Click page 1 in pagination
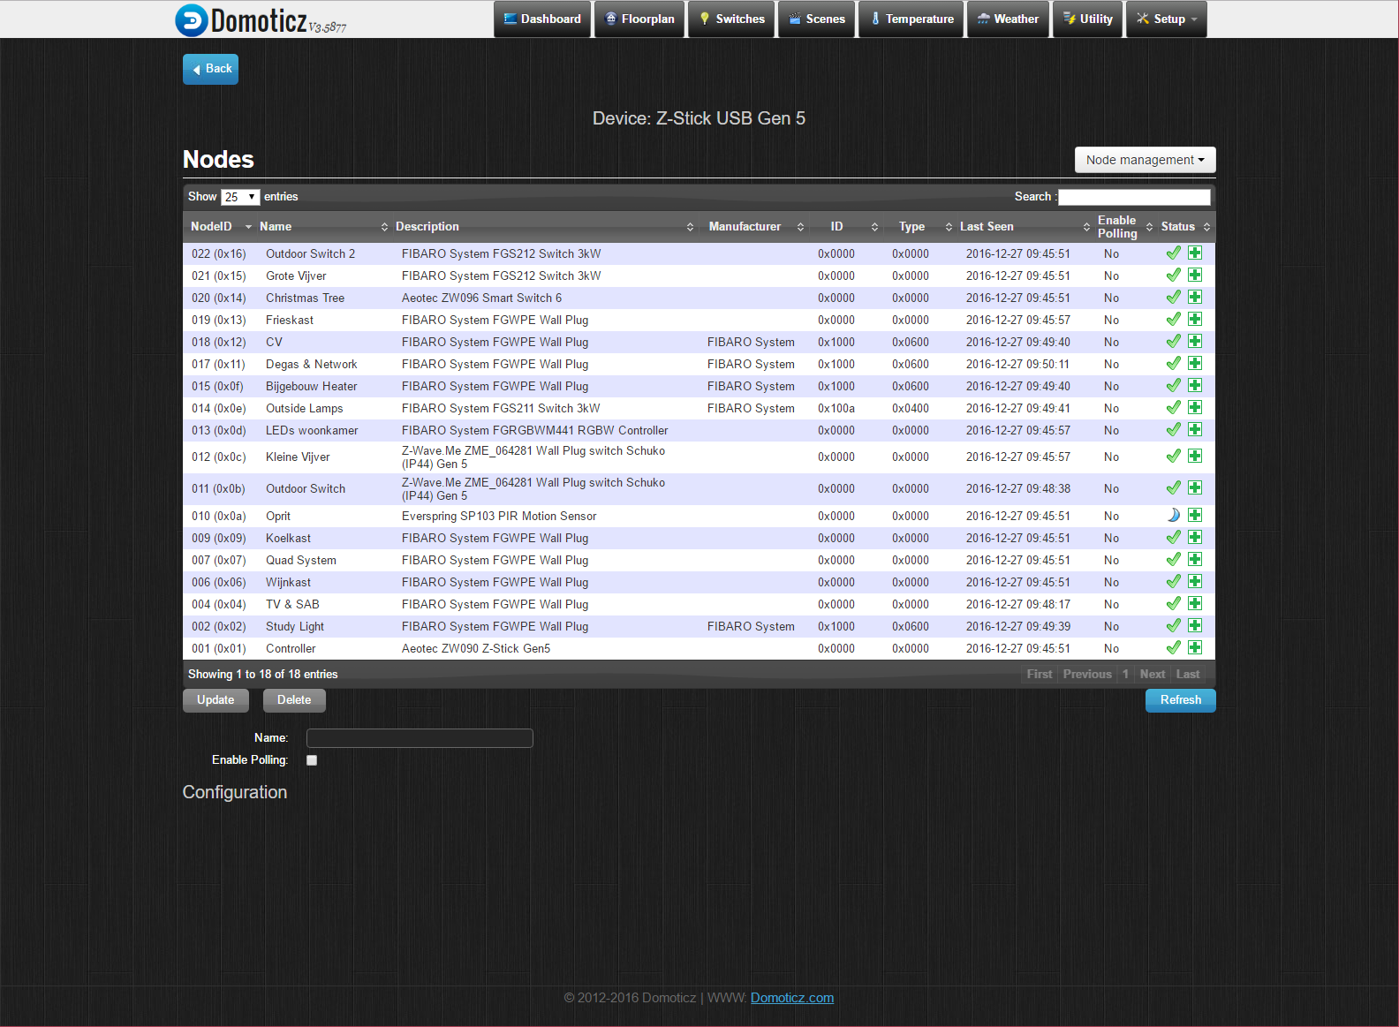 coord(1125,674)
